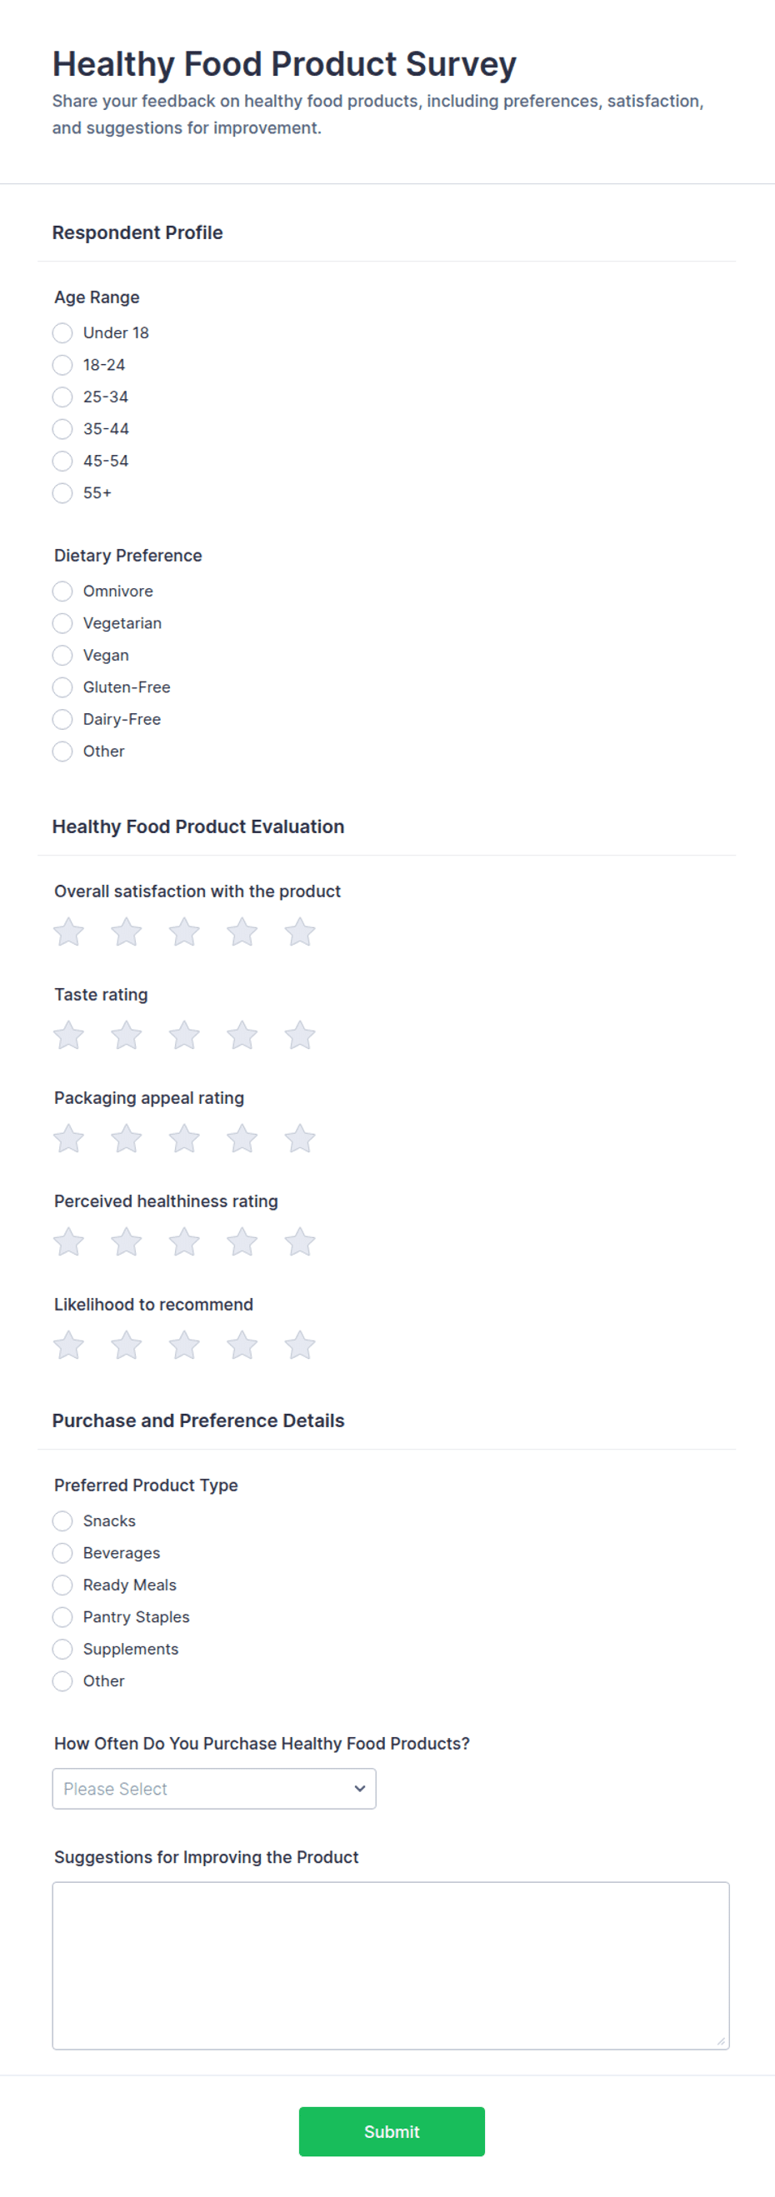Grab the text area resize handle

click(721, 2041)
